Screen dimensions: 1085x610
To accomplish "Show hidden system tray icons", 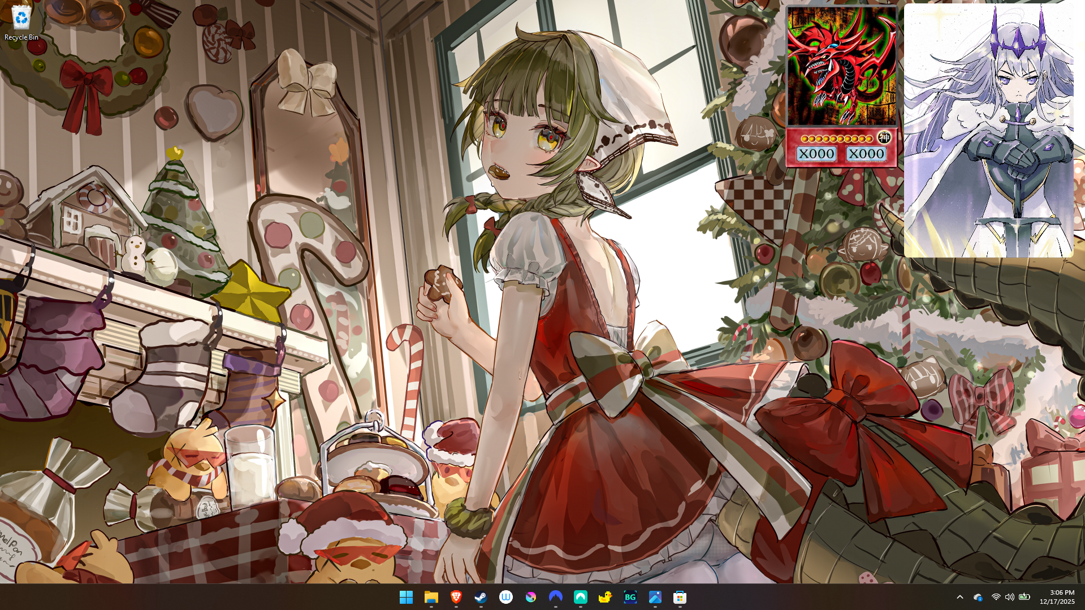I will (x=960, y=597).
